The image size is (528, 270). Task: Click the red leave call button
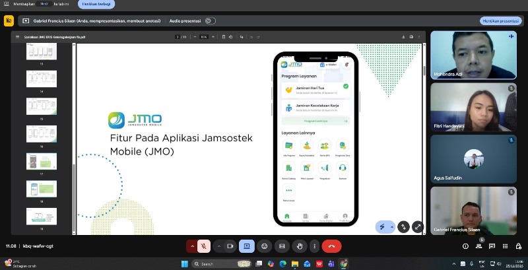pos(331,246)
